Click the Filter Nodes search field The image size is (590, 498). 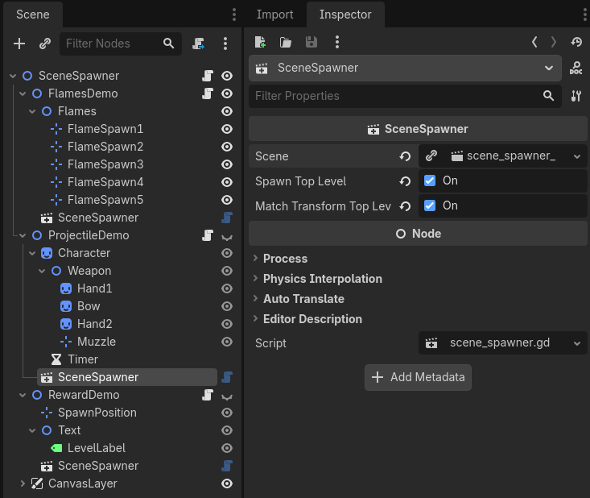[x=121, y=44]
